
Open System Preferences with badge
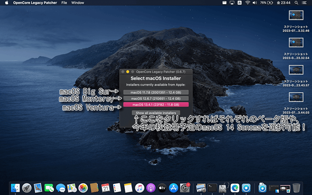coord(185,188)
